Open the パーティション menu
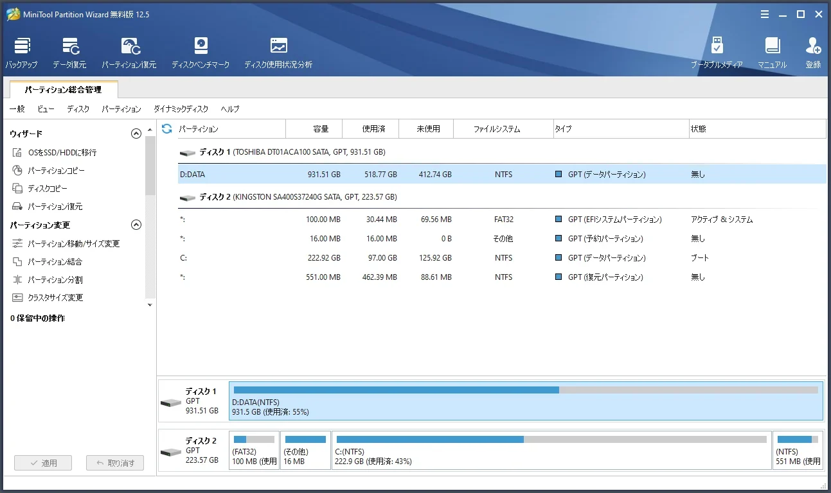 121,109
